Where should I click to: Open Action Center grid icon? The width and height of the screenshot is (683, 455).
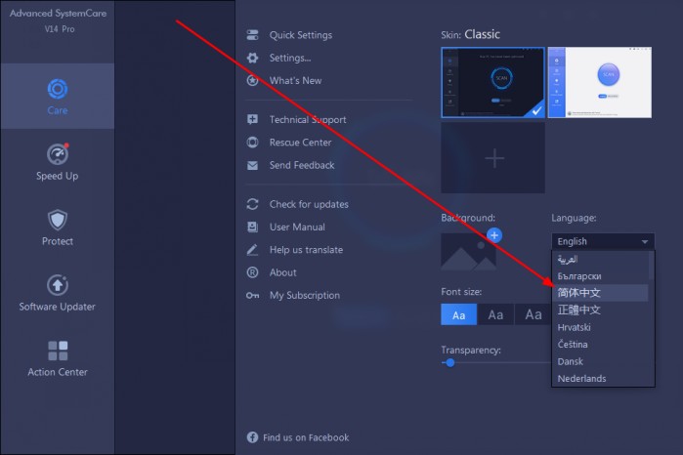click(x=58, y=351)
